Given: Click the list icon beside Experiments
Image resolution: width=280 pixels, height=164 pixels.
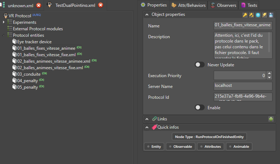Looking at the screenshot, I should [x=10, y=22].
